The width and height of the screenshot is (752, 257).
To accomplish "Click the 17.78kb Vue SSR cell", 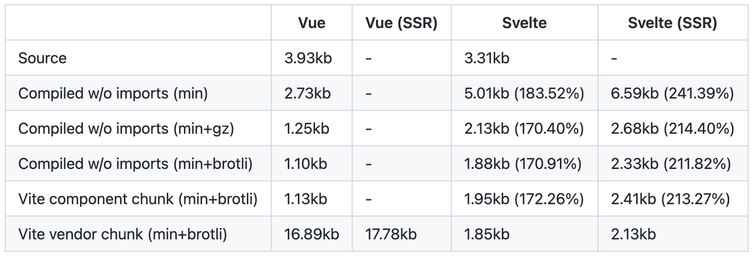I will tap(391, 234).
